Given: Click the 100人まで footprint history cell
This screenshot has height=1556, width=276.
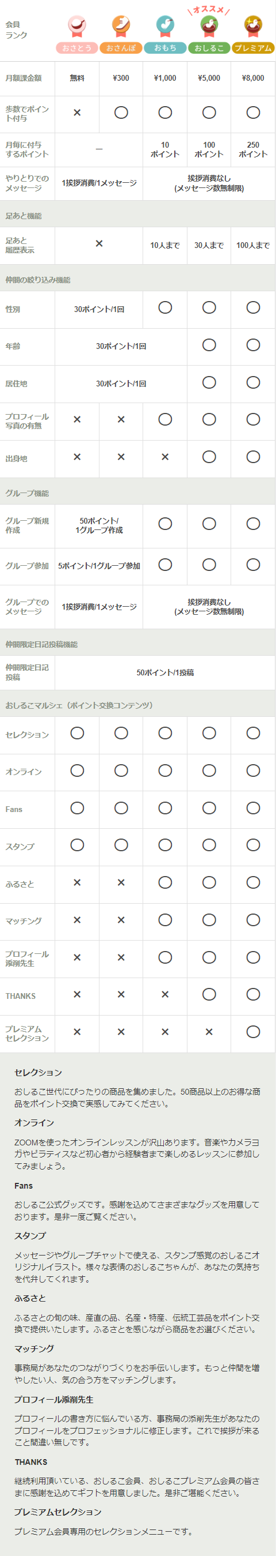Looking at the screenshot, I should 253,245.
